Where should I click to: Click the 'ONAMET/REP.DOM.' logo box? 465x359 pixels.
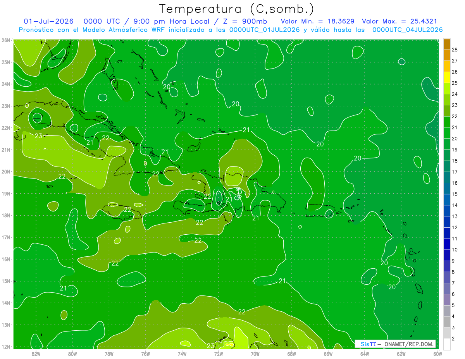pyautogui.click(x=395, y=344)
